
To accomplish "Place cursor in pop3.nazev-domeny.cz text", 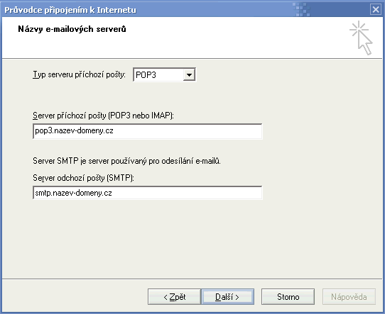I will click(x=74, y=131).
